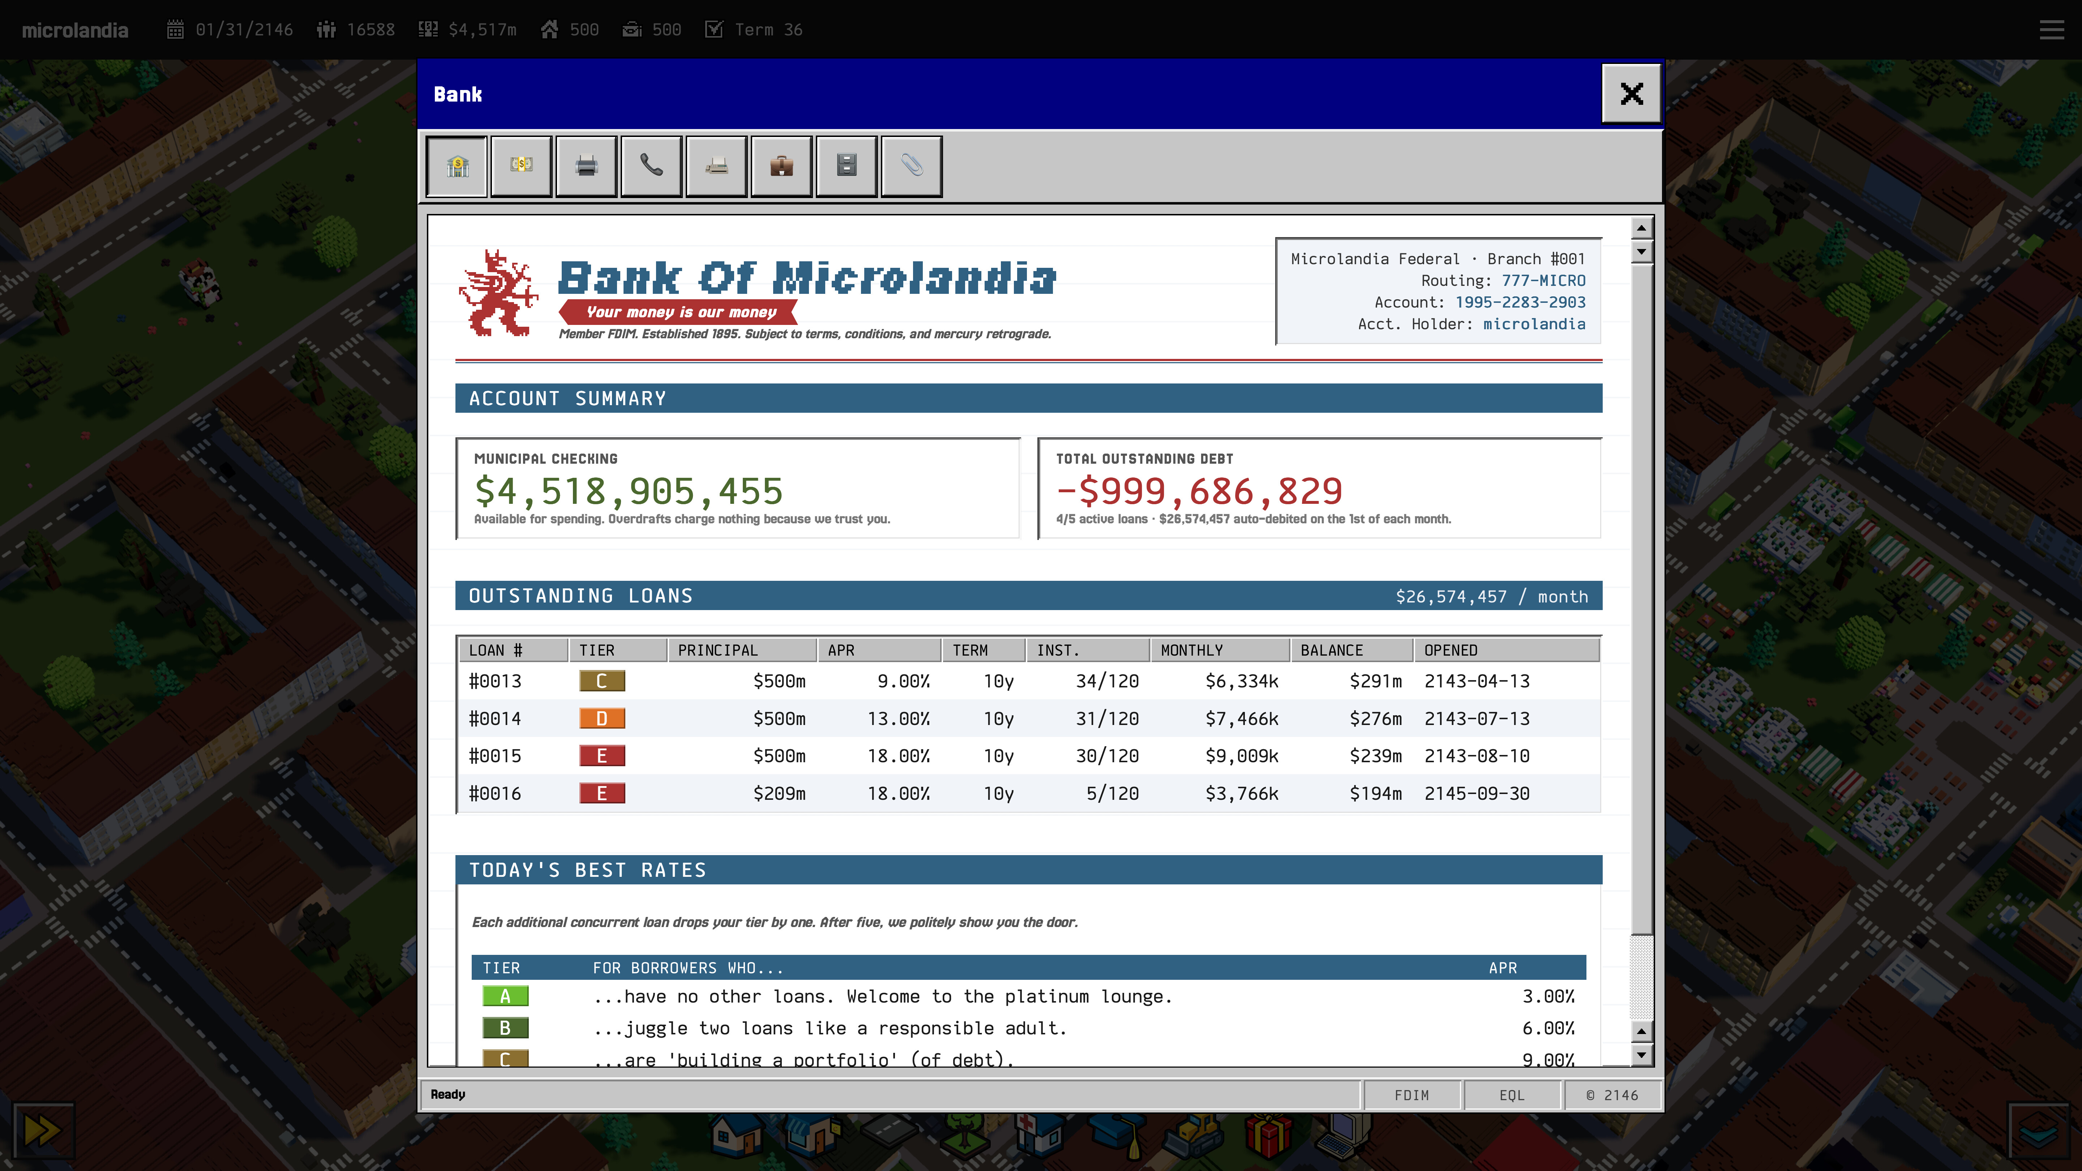Open the cash banknotes tab in Bank toolbar
Viewport: 2082px width, 1171px height.
tap(521, 167)
